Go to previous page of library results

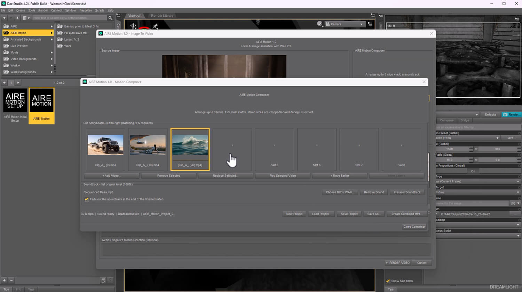(4, 83)
